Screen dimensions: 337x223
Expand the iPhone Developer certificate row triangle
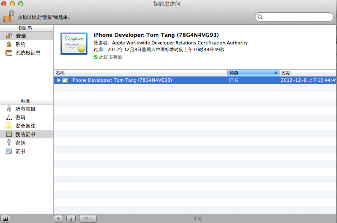[x=59, y=80]
